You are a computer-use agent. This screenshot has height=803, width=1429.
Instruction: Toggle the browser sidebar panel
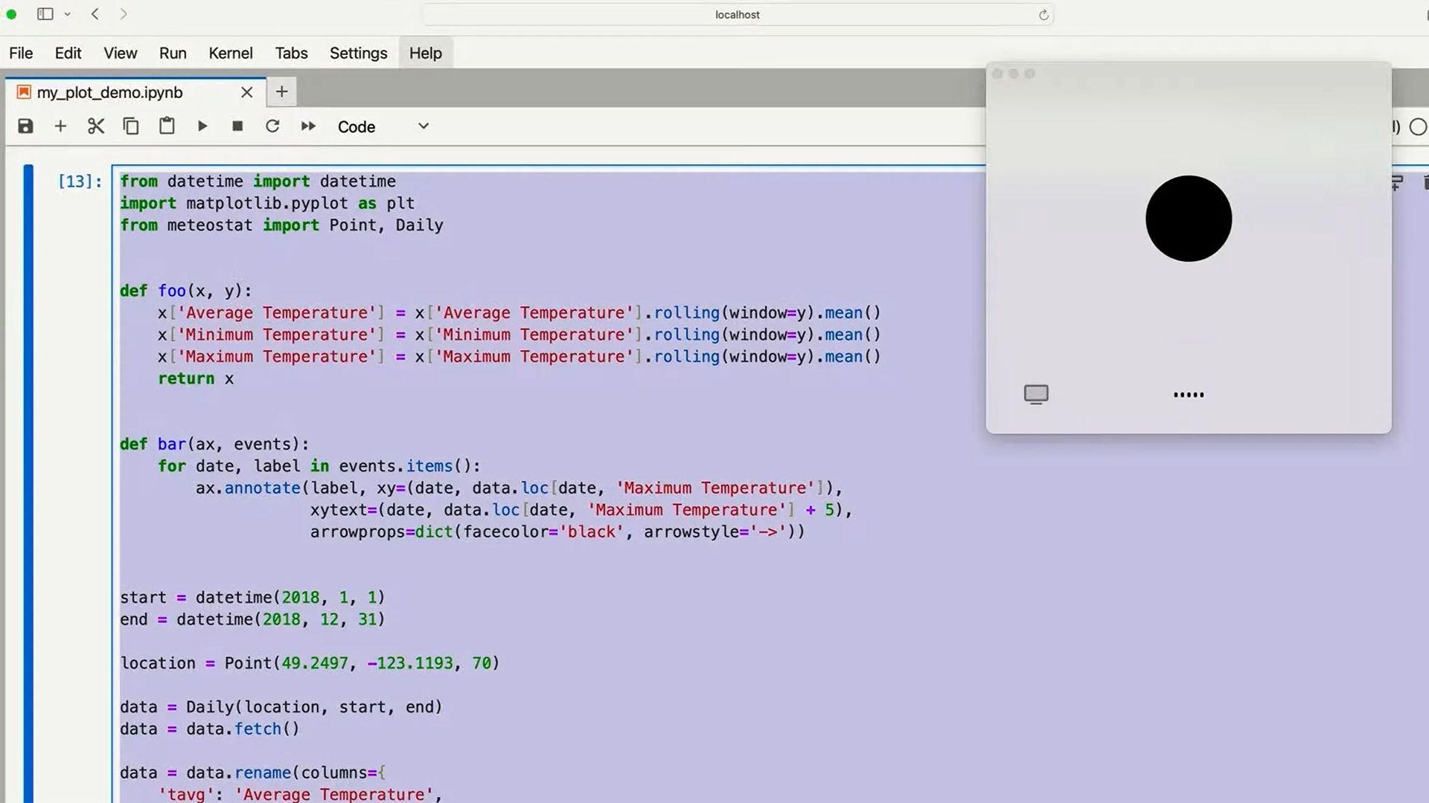click(x=45, y=14)
